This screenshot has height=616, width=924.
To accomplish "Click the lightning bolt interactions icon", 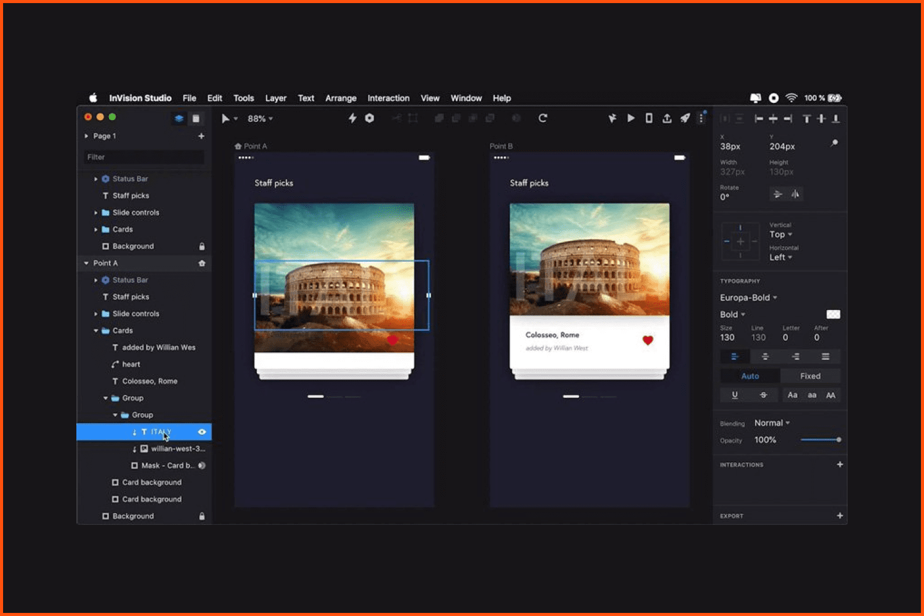I will point(352,118).
